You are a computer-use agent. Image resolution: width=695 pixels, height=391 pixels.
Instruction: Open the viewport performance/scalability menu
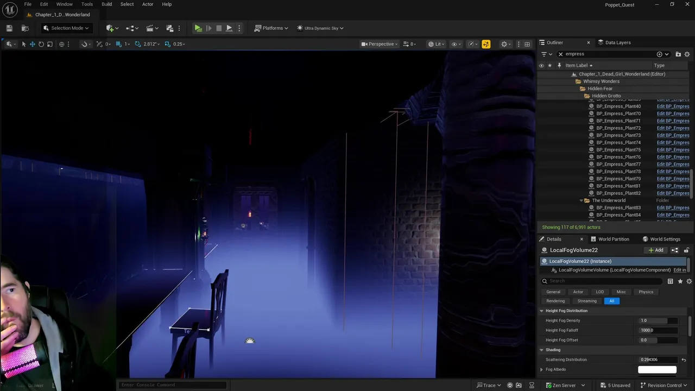(x=472, y=44)
